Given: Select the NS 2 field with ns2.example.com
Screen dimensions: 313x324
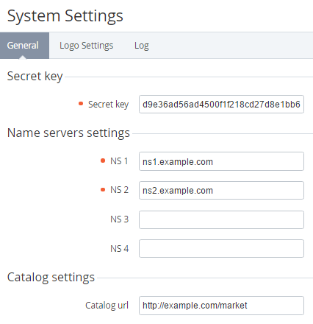Looking at the screenshot, I should [x=221, y=191].
